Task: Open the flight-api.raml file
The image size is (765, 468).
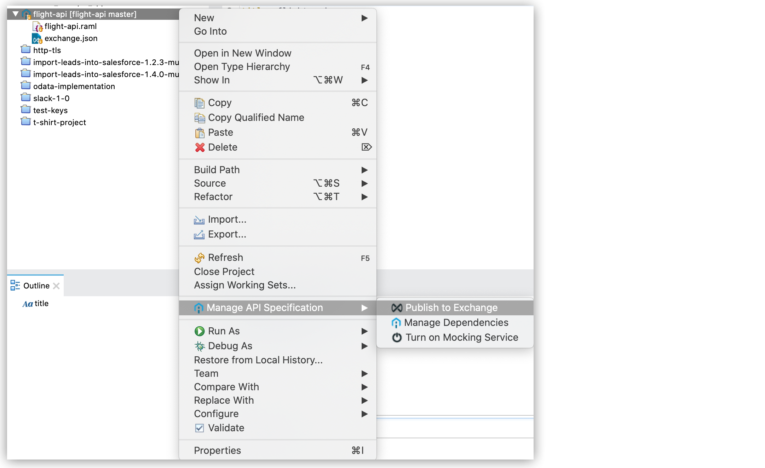Action: click(70, 27)
